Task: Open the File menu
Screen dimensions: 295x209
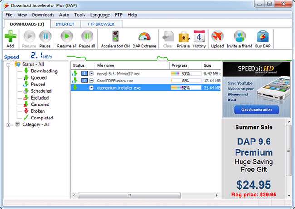Action: [x=9, y=15]
